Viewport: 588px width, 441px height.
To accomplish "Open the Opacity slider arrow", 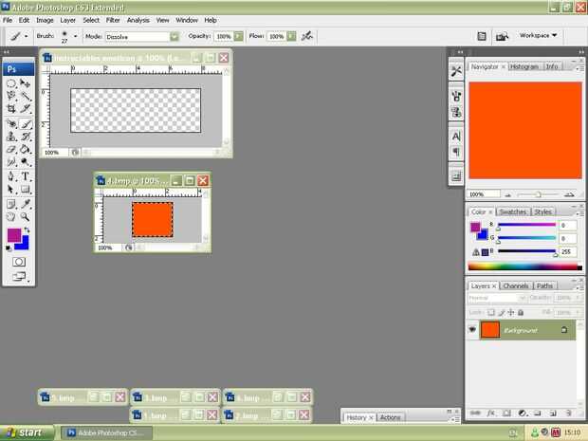I will click(238, 36).
